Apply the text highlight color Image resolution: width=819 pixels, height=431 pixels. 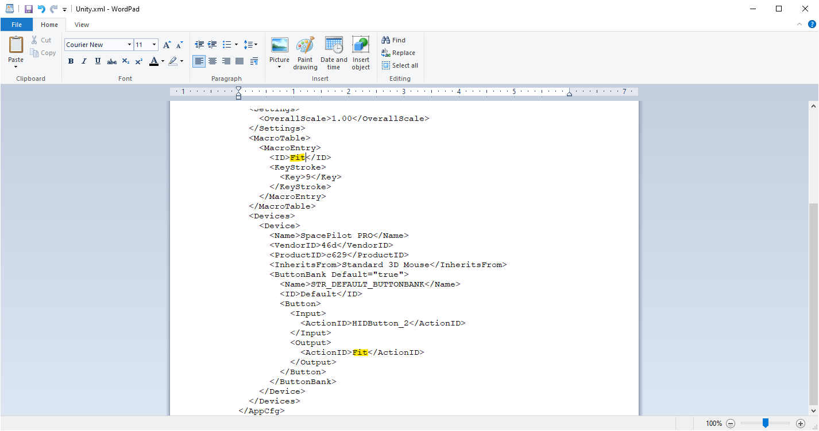172,61
